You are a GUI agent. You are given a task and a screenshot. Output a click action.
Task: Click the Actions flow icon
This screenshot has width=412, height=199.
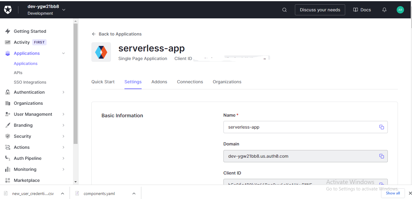pyautogui.click(x=8, y=147)
